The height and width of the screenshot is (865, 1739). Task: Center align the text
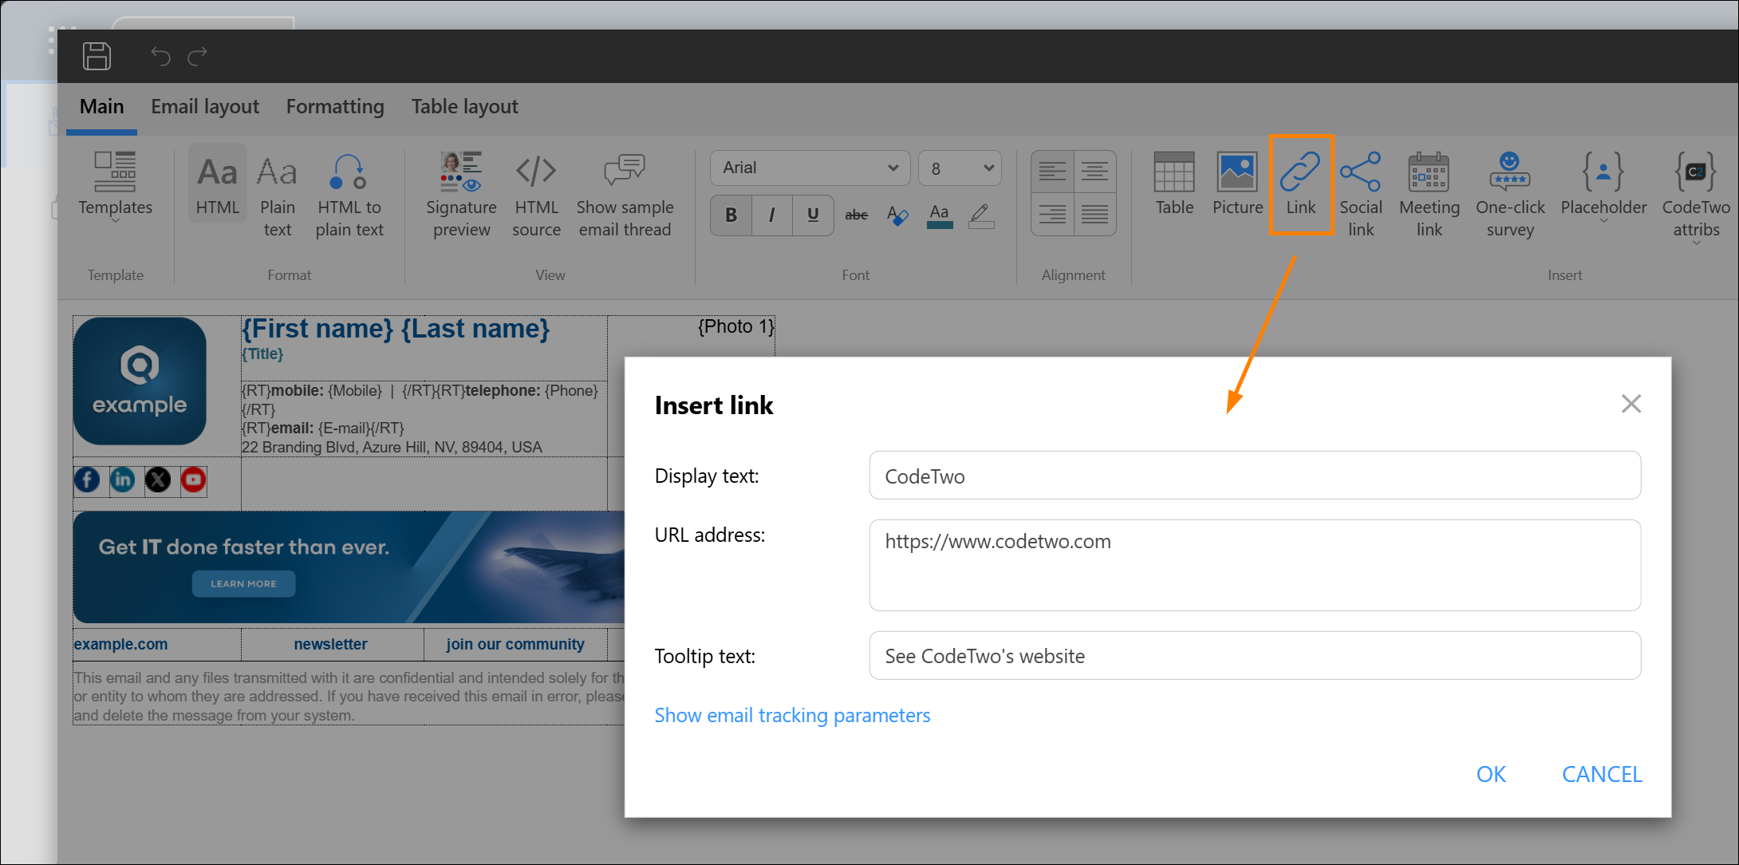[x=1094, y=172]
